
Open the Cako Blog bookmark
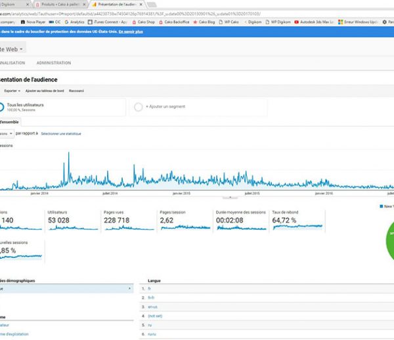click(204, 22)
